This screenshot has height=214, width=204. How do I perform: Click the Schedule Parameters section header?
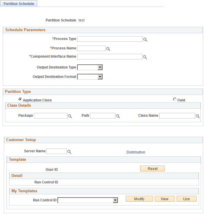coord(103,30)
